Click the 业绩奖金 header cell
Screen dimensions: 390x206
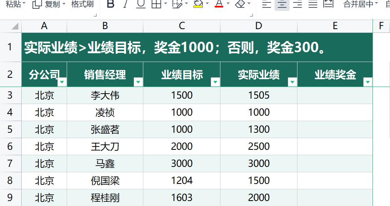point(335,74)
